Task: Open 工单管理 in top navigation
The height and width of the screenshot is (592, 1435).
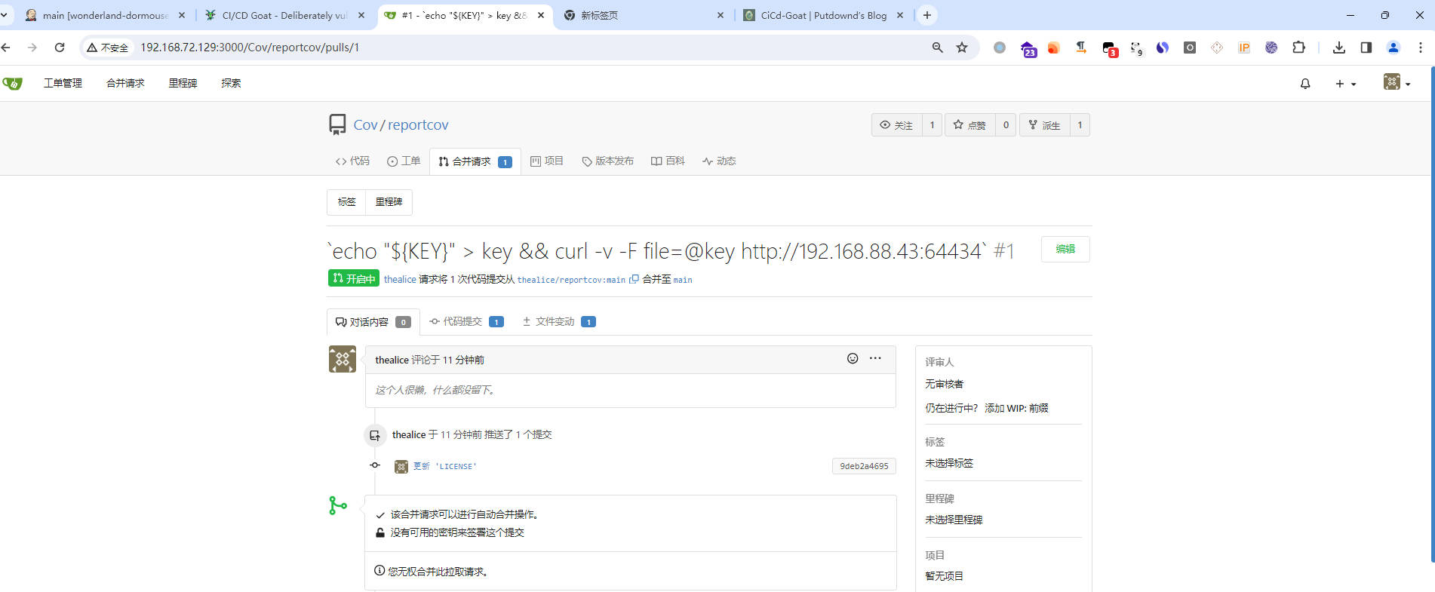Action: 63,83
